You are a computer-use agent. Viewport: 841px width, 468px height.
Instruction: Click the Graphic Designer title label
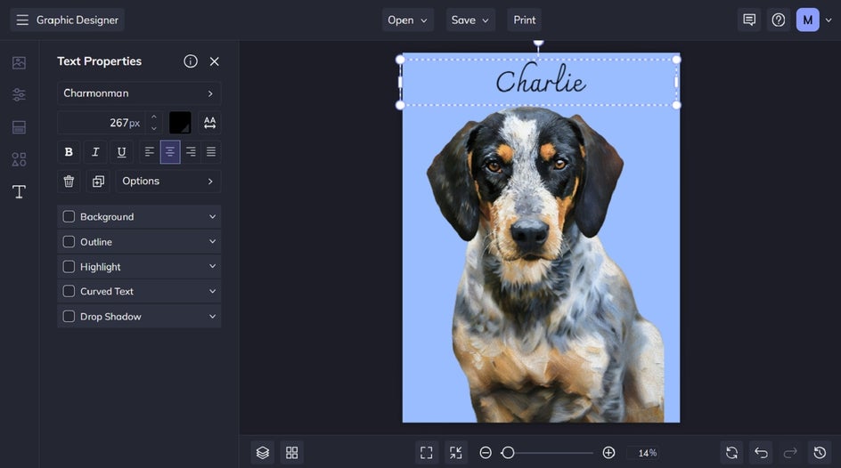point(78,20)
